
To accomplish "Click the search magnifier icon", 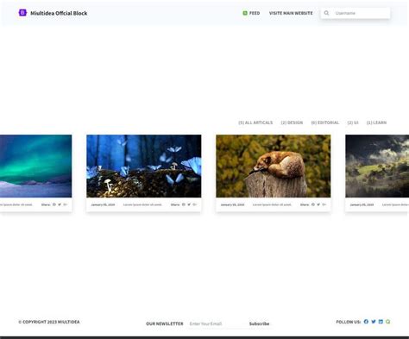I will pos(326,13).
